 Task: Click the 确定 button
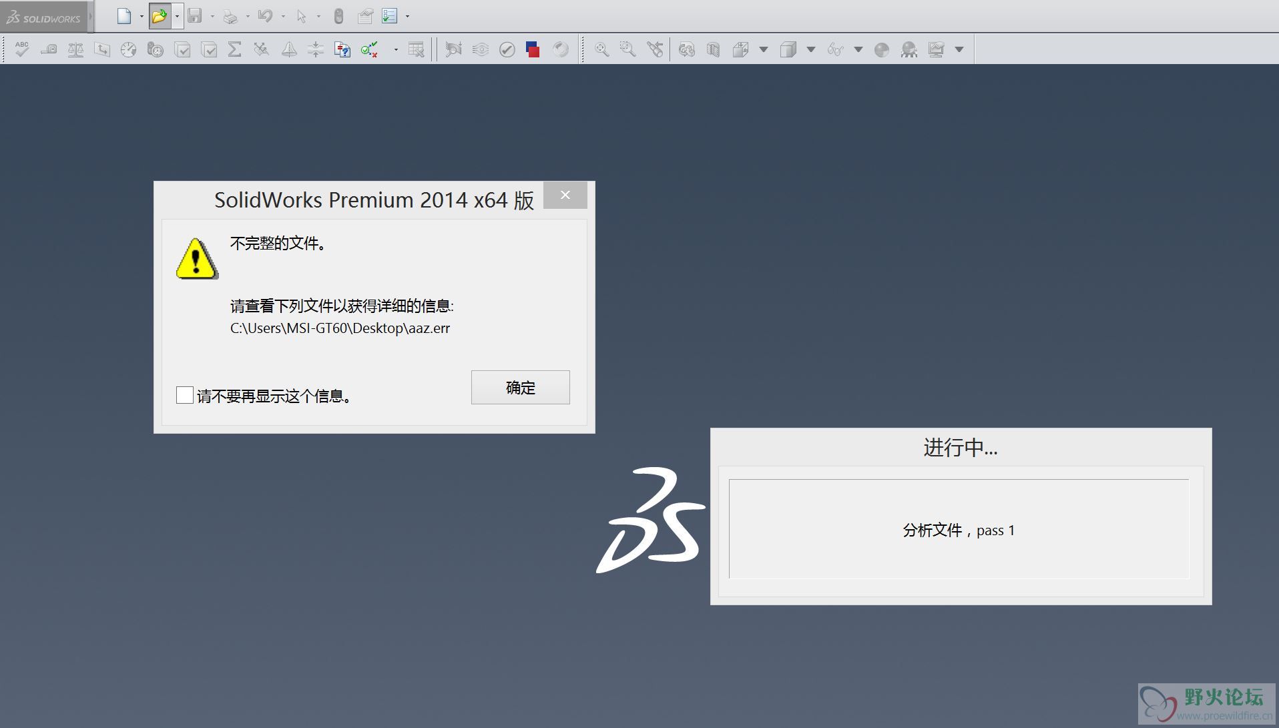point(521,387)
